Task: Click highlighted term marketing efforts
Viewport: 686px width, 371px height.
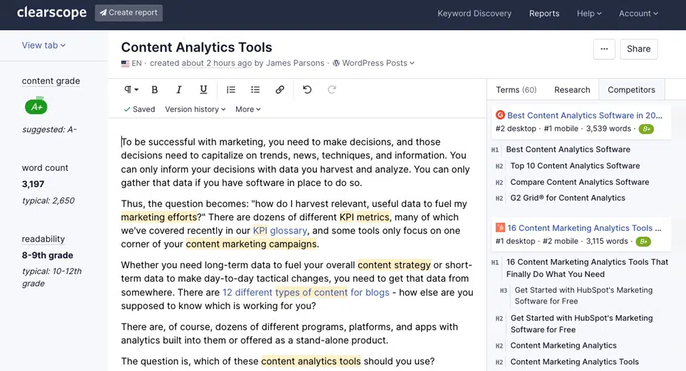Action: [x=159, y=217]
